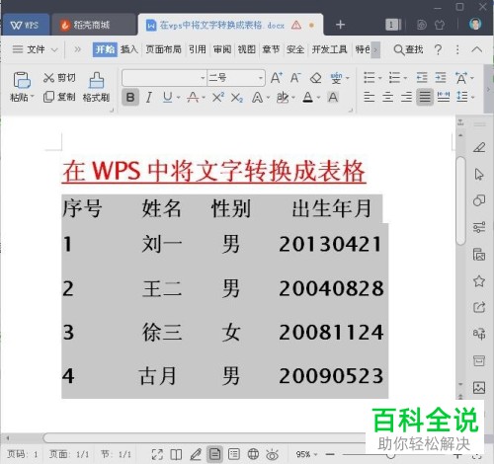Enter fullscreen view from status bar

(x=157, y=454)
